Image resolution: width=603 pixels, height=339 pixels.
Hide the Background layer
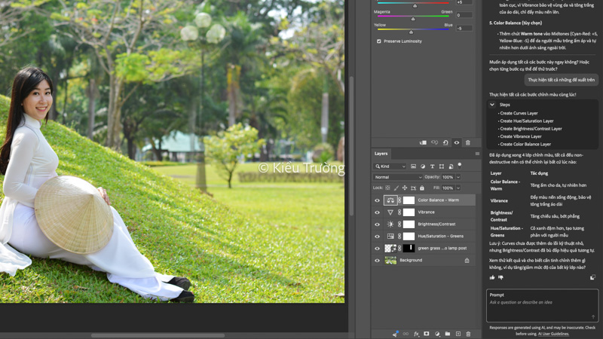pos(378,260)
